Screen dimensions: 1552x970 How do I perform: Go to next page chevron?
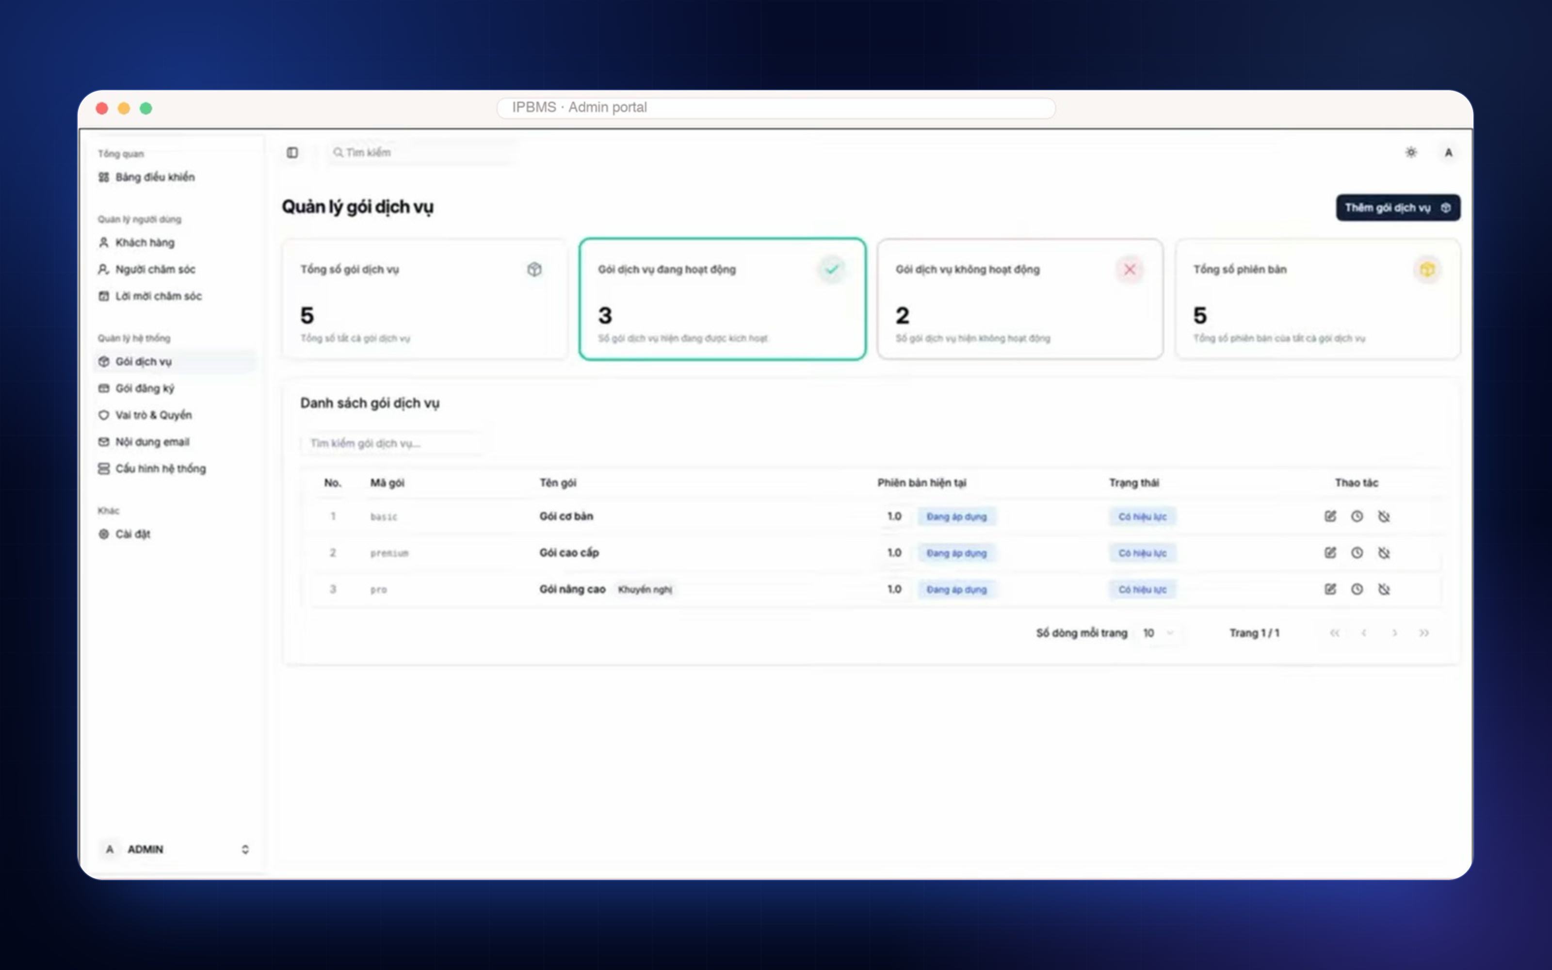click(1394, 633)
